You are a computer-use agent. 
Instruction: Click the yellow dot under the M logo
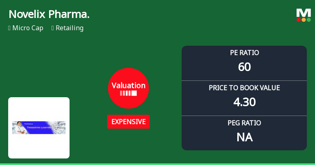pyautogui.click(x=304, y=20)
